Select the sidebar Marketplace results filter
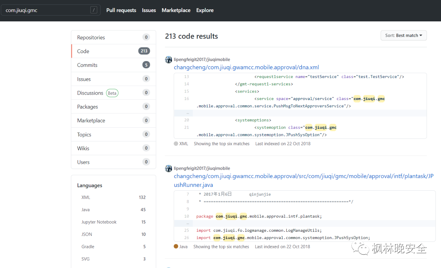 coord(113,120)
